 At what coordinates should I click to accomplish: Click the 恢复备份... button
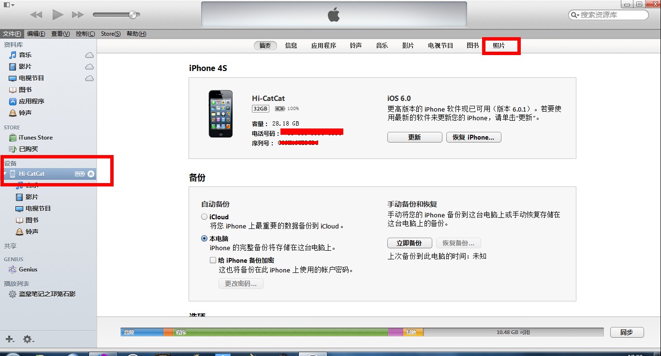pyautogui.click(x=458, y=243)
